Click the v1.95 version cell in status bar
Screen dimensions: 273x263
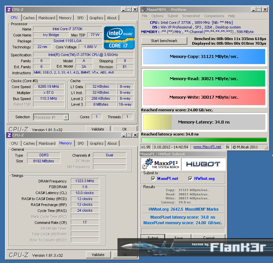point(146,147)
